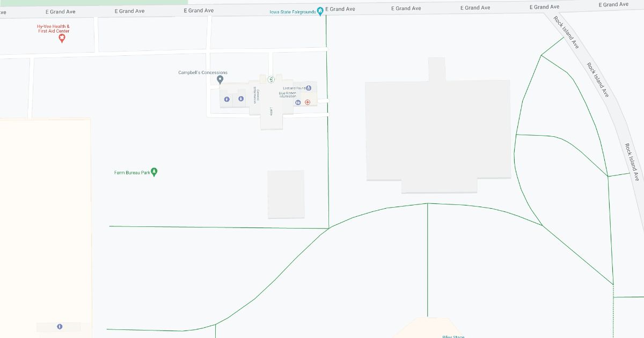
Task: Click the women's restroom icon in building
Action: click(241, 99)
